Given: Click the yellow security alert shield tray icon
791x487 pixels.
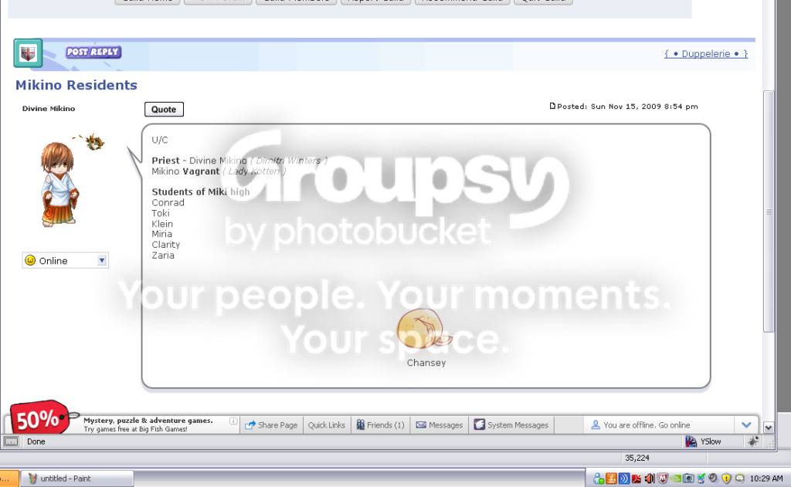Looking at the screenshot, I should pyautogui.click(x=726, y=479).
